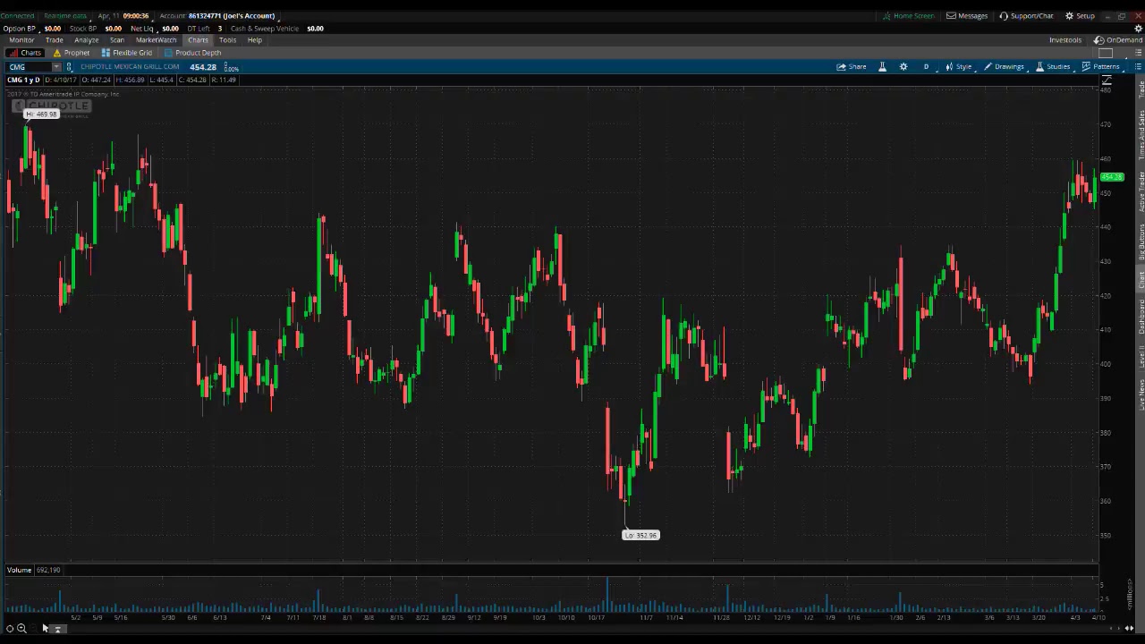Open the Help tab
Image resolution: width=1145 pixels, height=644 pixels.
click(x=255, y=40)
